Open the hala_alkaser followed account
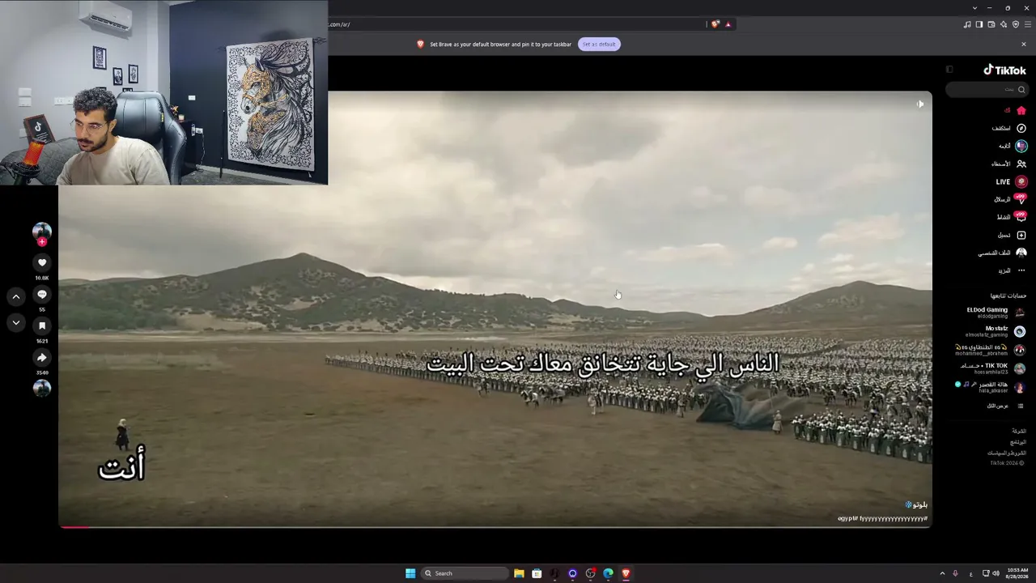The width and height of the screenshot is (1036, 583). (x=991, y=387)
